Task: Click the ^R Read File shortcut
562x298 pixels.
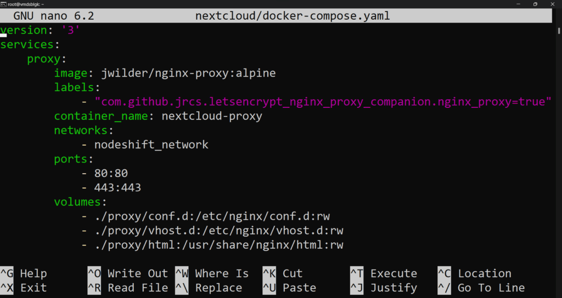Action: click(128, 288)
